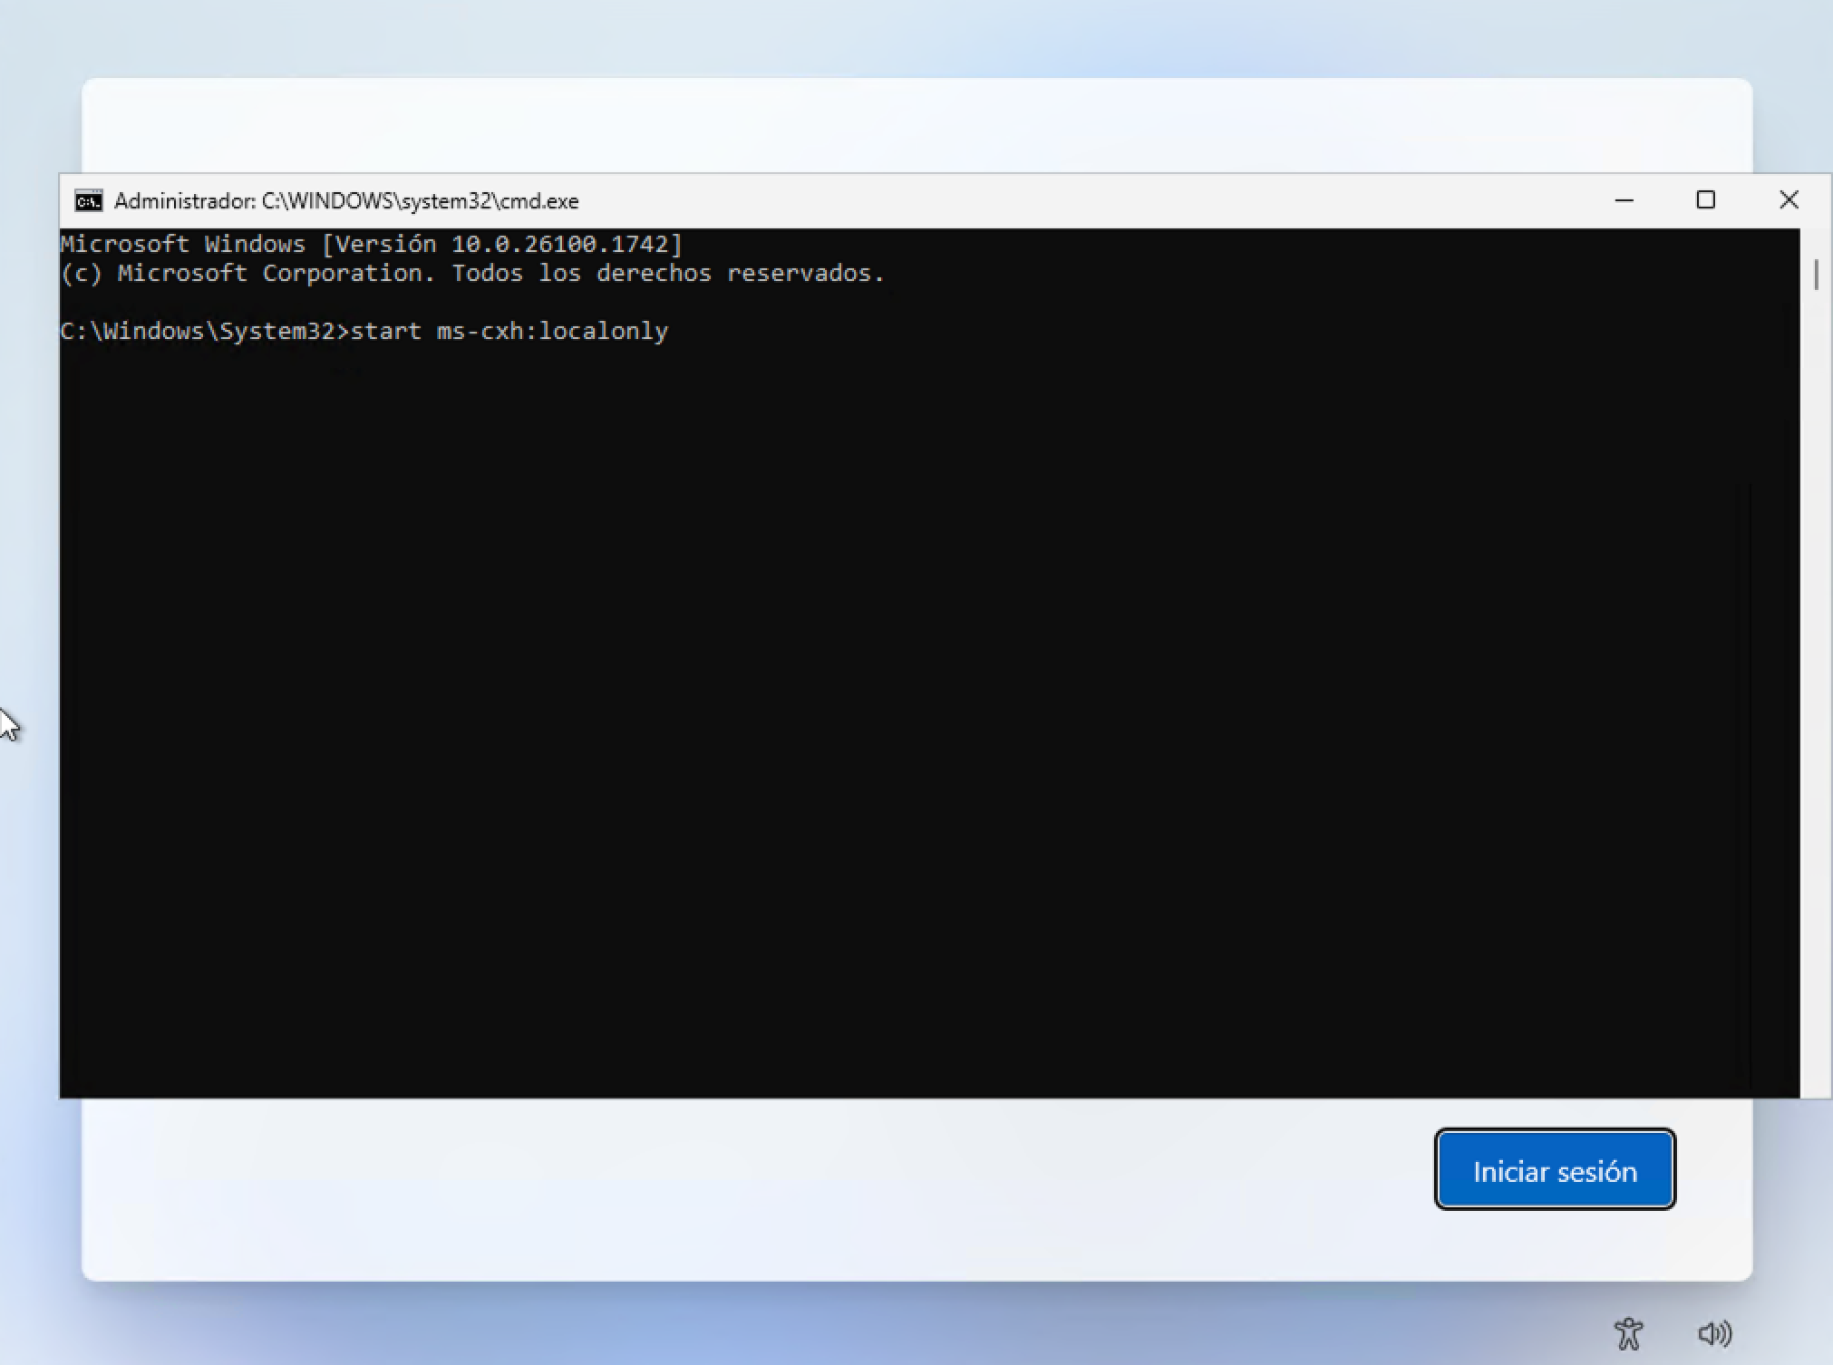
Task: Close the cmd.exe window
Action: click(x=1789, y=200)
